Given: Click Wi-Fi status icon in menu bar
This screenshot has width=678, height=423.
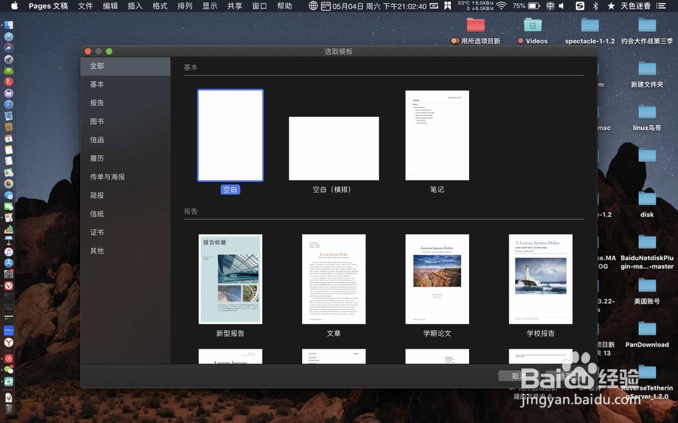Looking at the screenshot, I should pyautogui.click(x=501, y=5).
